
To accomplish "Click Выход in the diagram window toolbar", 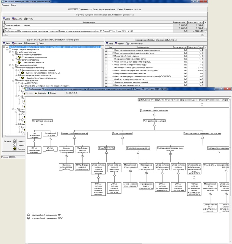I will click(52, 93).
